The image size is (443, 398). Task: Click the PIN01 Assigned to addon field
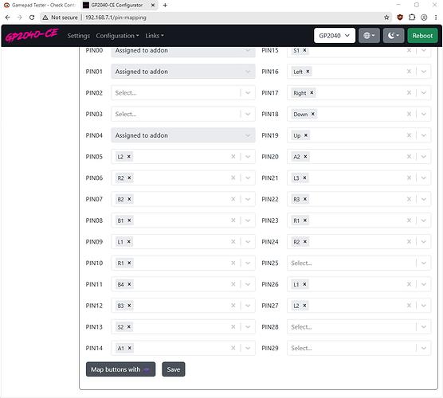click(x=183, y=72)
